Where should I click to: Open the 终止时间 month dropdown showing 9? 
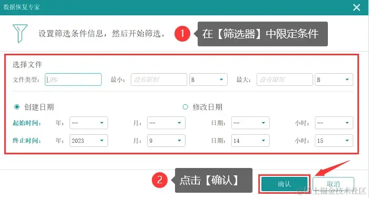click(166, 141)
